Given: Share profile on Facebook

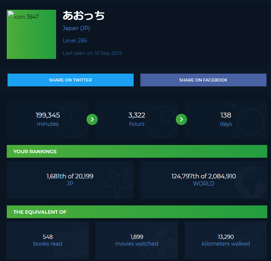Looking at the screenshot, I should click(203, 80).
